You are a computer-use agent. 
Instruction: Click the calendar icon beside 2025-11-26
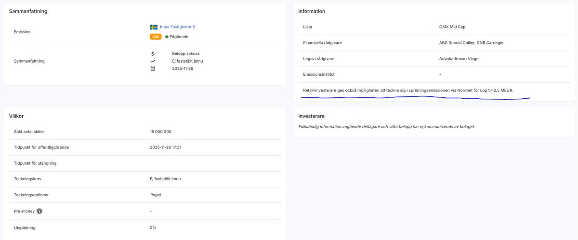coord(153,69)
